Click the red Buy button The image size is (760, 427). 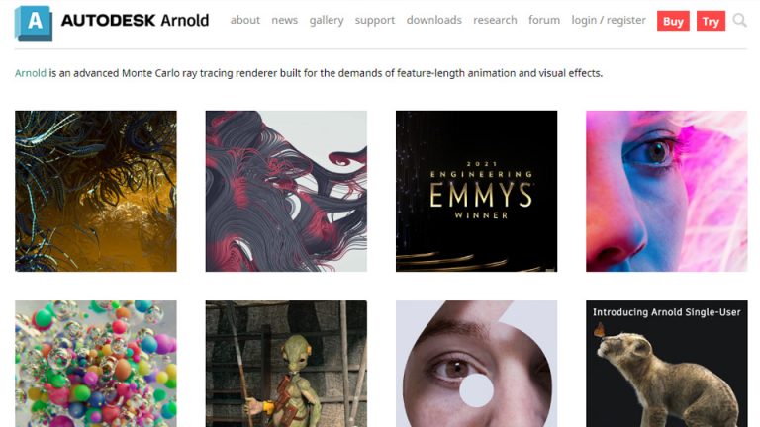coord(673,21)
